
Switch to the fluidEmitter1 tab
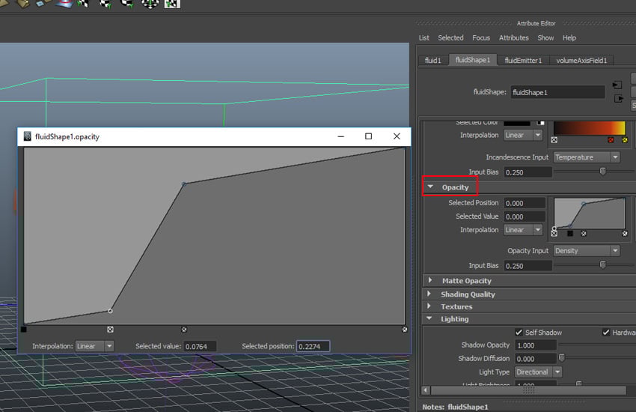pos(524,60)
